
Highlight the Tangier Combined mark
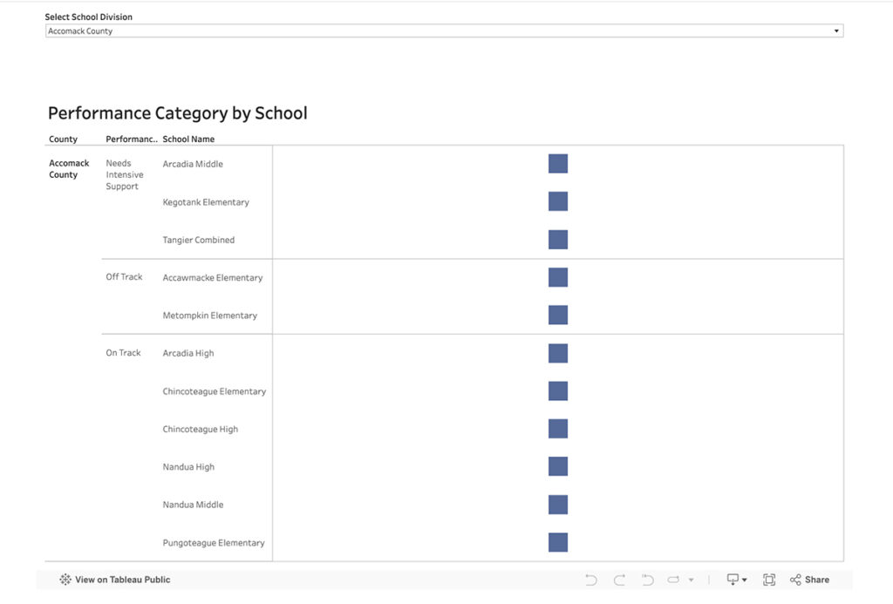coord(557,239)
